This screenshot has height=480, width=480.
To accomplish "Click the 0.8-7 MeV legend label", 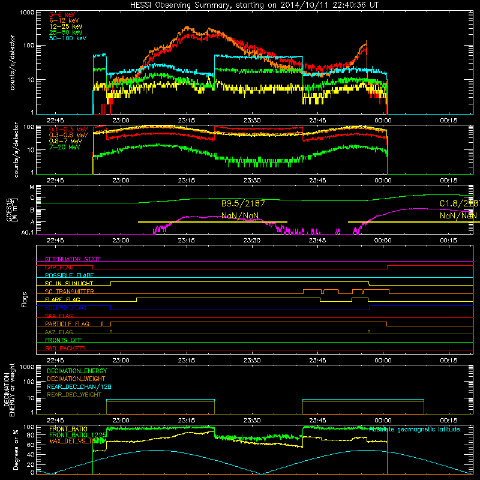I will click(66, 141).
